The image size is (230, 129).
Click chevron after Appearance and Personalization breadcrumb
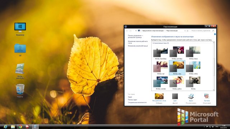point(165,31)
